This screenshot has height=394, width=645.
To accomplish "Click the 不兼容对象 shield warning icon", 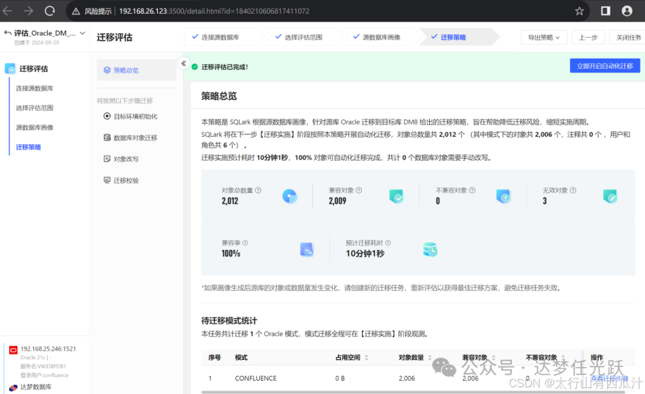I will click(x=503, y=196).
